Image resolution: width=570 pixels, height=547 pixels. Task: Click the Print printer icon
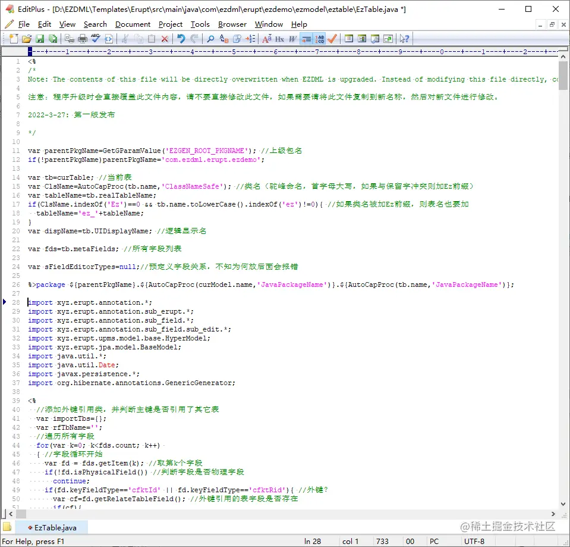pyautogui.click(x=83, y=39)
